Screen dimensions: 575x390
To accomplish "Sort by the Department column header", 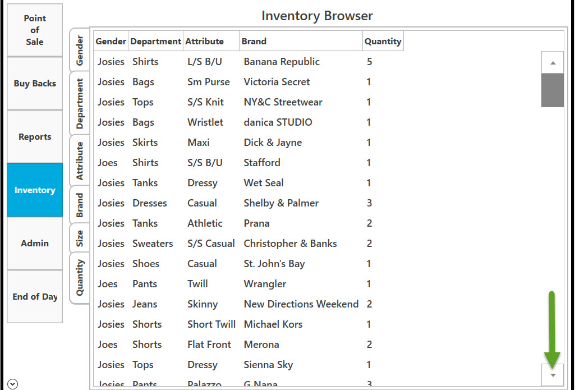I will [x=155, y=41].
